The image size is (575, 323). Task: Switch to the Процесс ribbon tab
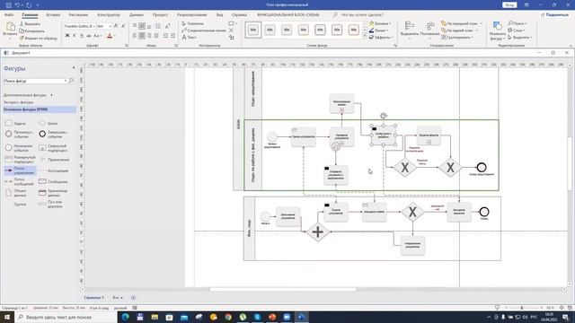coord(160,14)
